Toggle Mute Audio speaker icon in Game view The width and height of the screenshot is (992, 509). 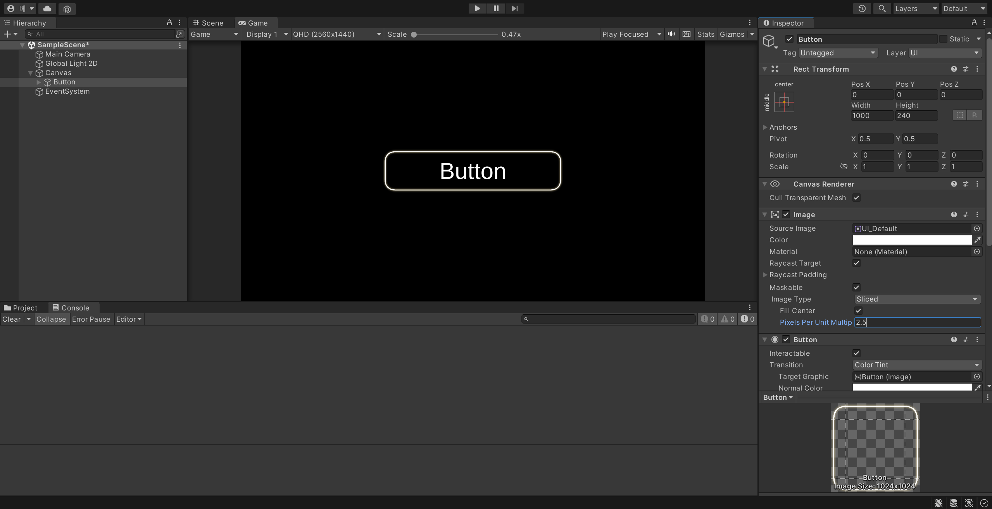pos(671,34)
